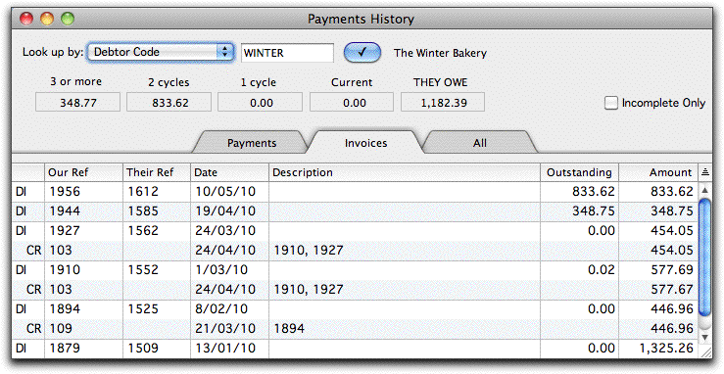724x374 pixels.
Task: Click the THEY OWE total field
Action: [443, 103]
